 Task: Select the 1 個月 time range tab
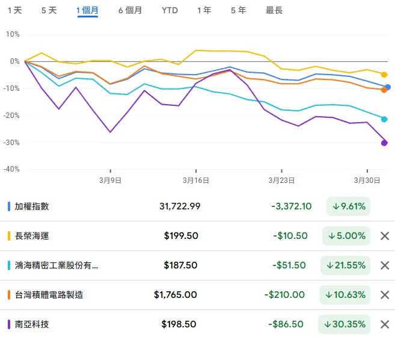click(x=87, y=10)
